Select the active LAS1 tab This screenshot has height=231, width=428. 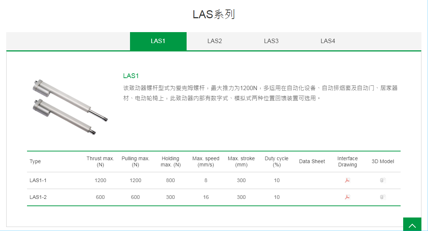click(158, 41)
